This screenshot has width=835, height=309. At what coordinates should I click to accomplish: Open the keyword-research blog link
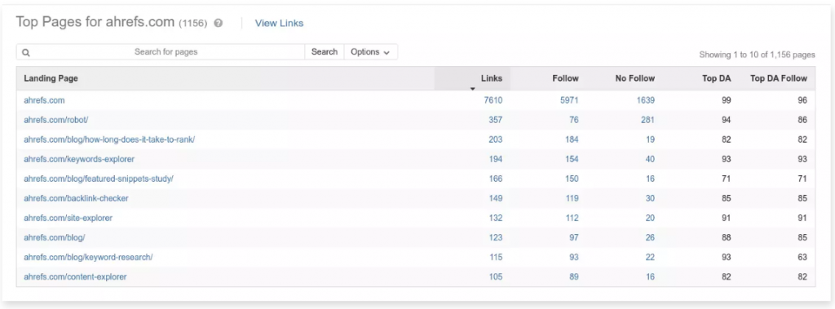tap(88, 257)
